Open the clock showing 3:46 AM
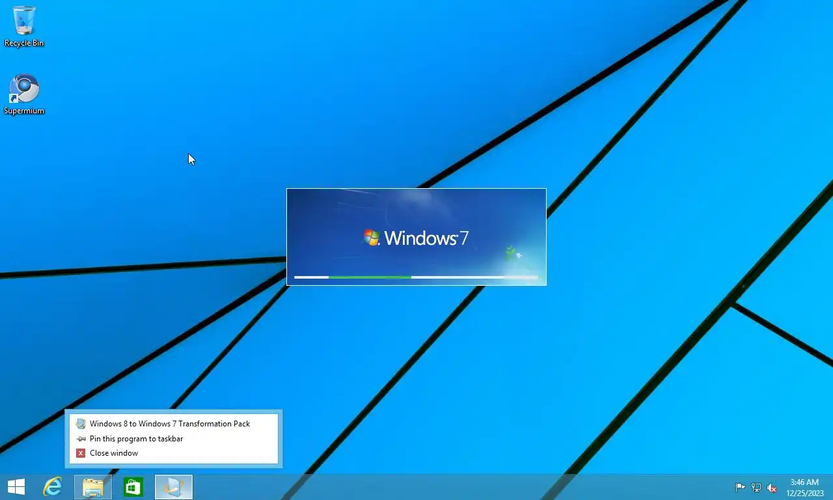Image resolution: width=833 pixels, height=500 pixels. point(804,488)
